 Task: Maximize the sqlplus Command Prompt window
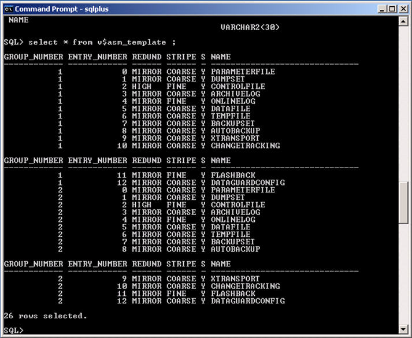tap(393, 9)
